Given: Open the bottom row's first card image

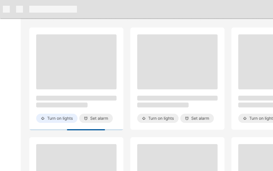Looking at the screenshot, I should click(76, 157).
